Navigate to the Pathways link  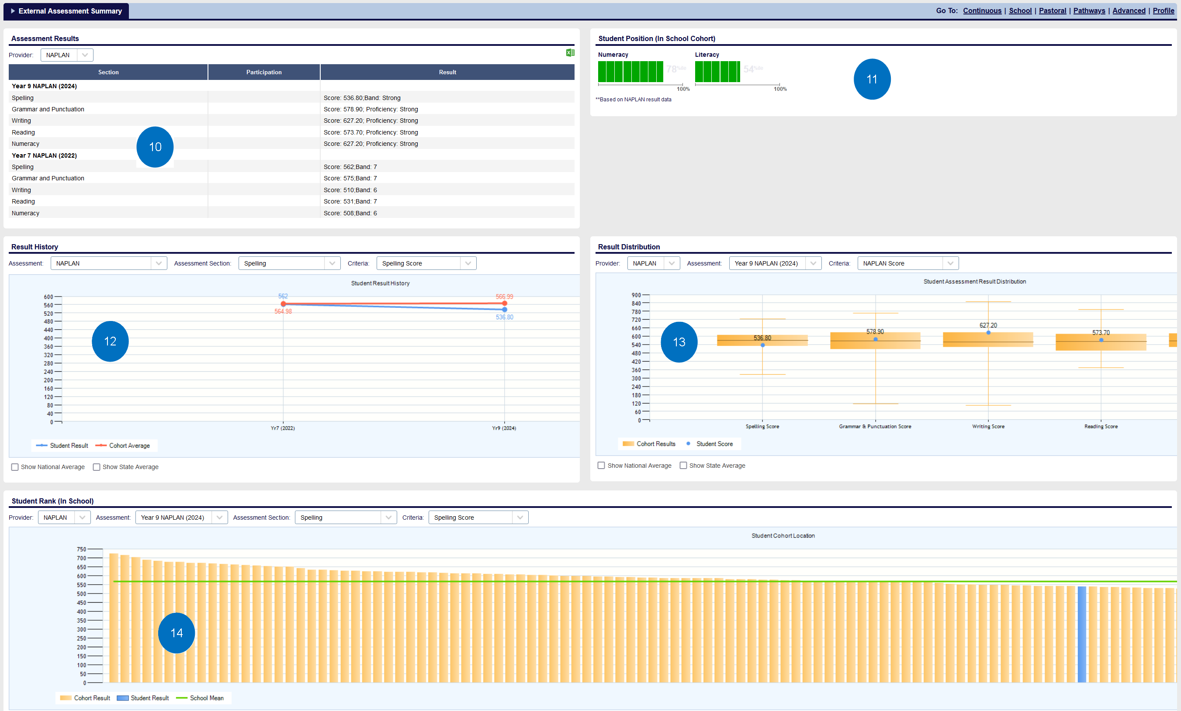coord(1089,10)
